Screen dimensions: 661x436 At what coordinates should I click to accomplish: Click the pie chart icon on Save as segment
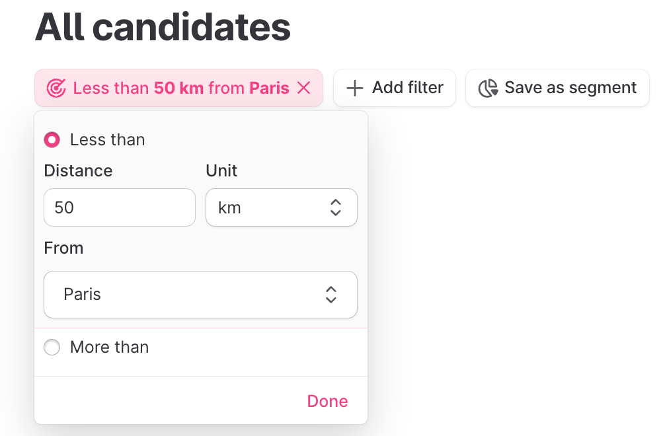click(x=488, y=88)
